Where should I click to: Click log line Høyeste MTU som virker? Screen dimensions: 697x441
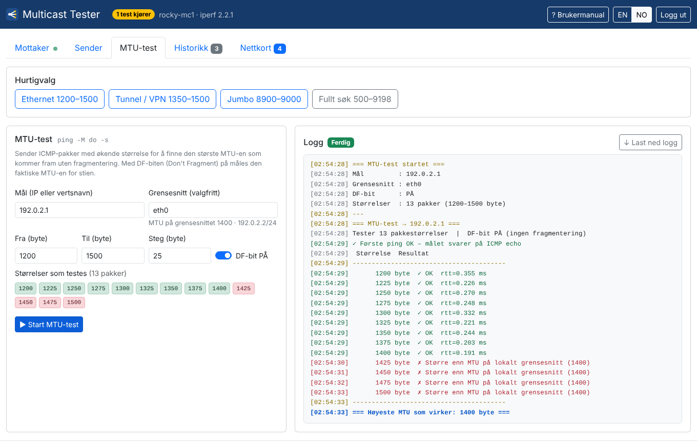pos(410,412)
